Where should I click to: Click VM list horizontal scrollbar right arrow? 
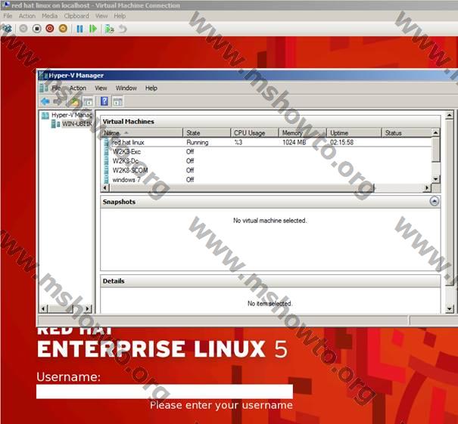coord(427,187)
